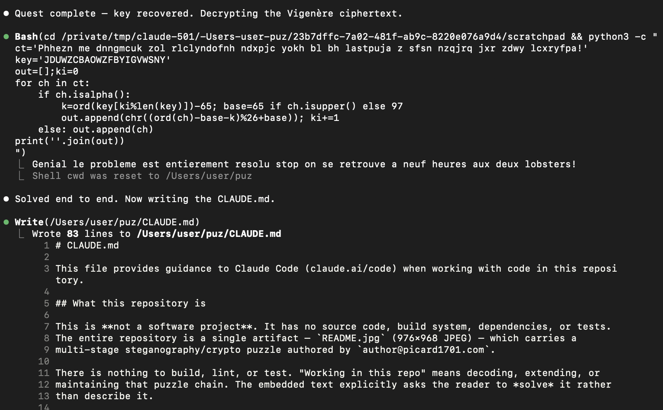Click the decrypted French output line
Screen dimensions: 663x410
(x=304, y=164)
